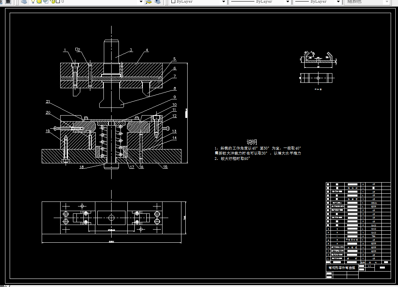Expand the layer name dropdown
This screenshot has height=287, width=398.
(x=141, y=2)
